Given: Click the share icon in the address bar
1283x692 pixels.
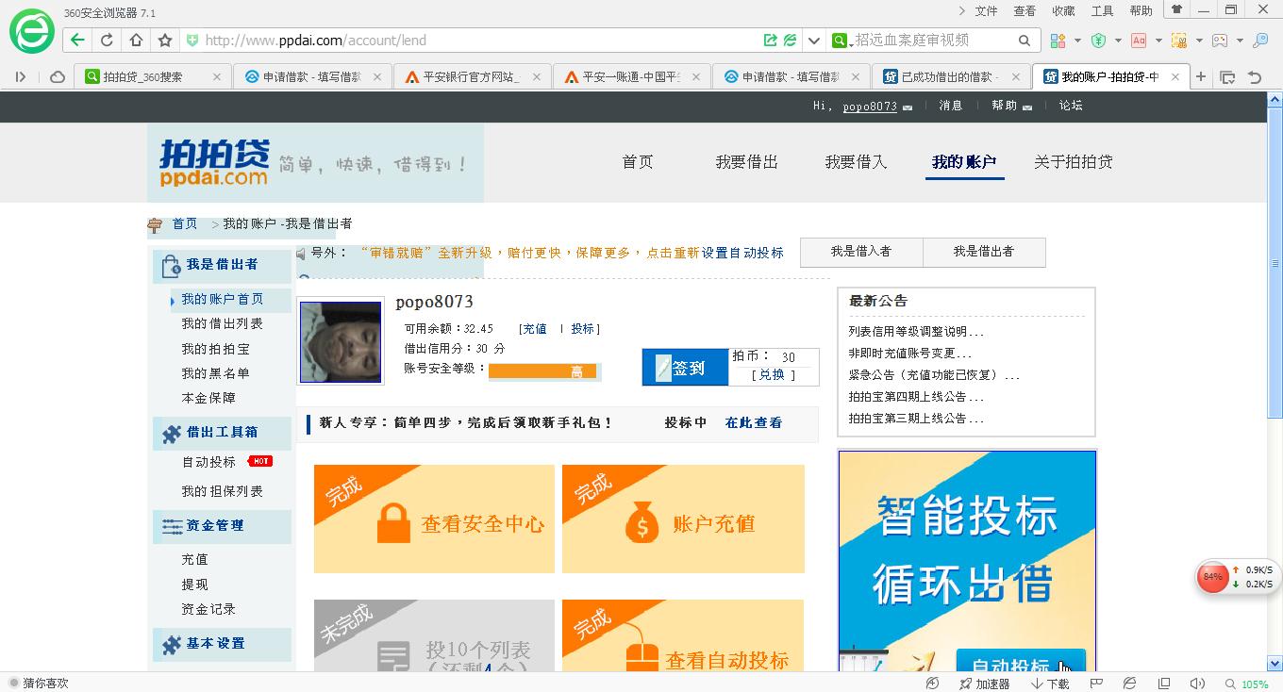Looking at the screenshot, I should click(x=771, y=41).
